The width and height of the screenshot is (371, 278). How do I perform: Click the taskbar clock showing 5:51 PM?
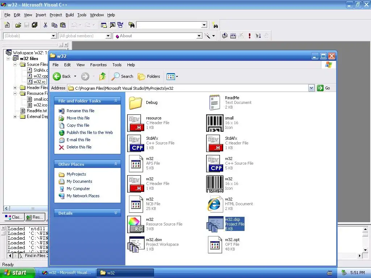[x=357, y=273]
